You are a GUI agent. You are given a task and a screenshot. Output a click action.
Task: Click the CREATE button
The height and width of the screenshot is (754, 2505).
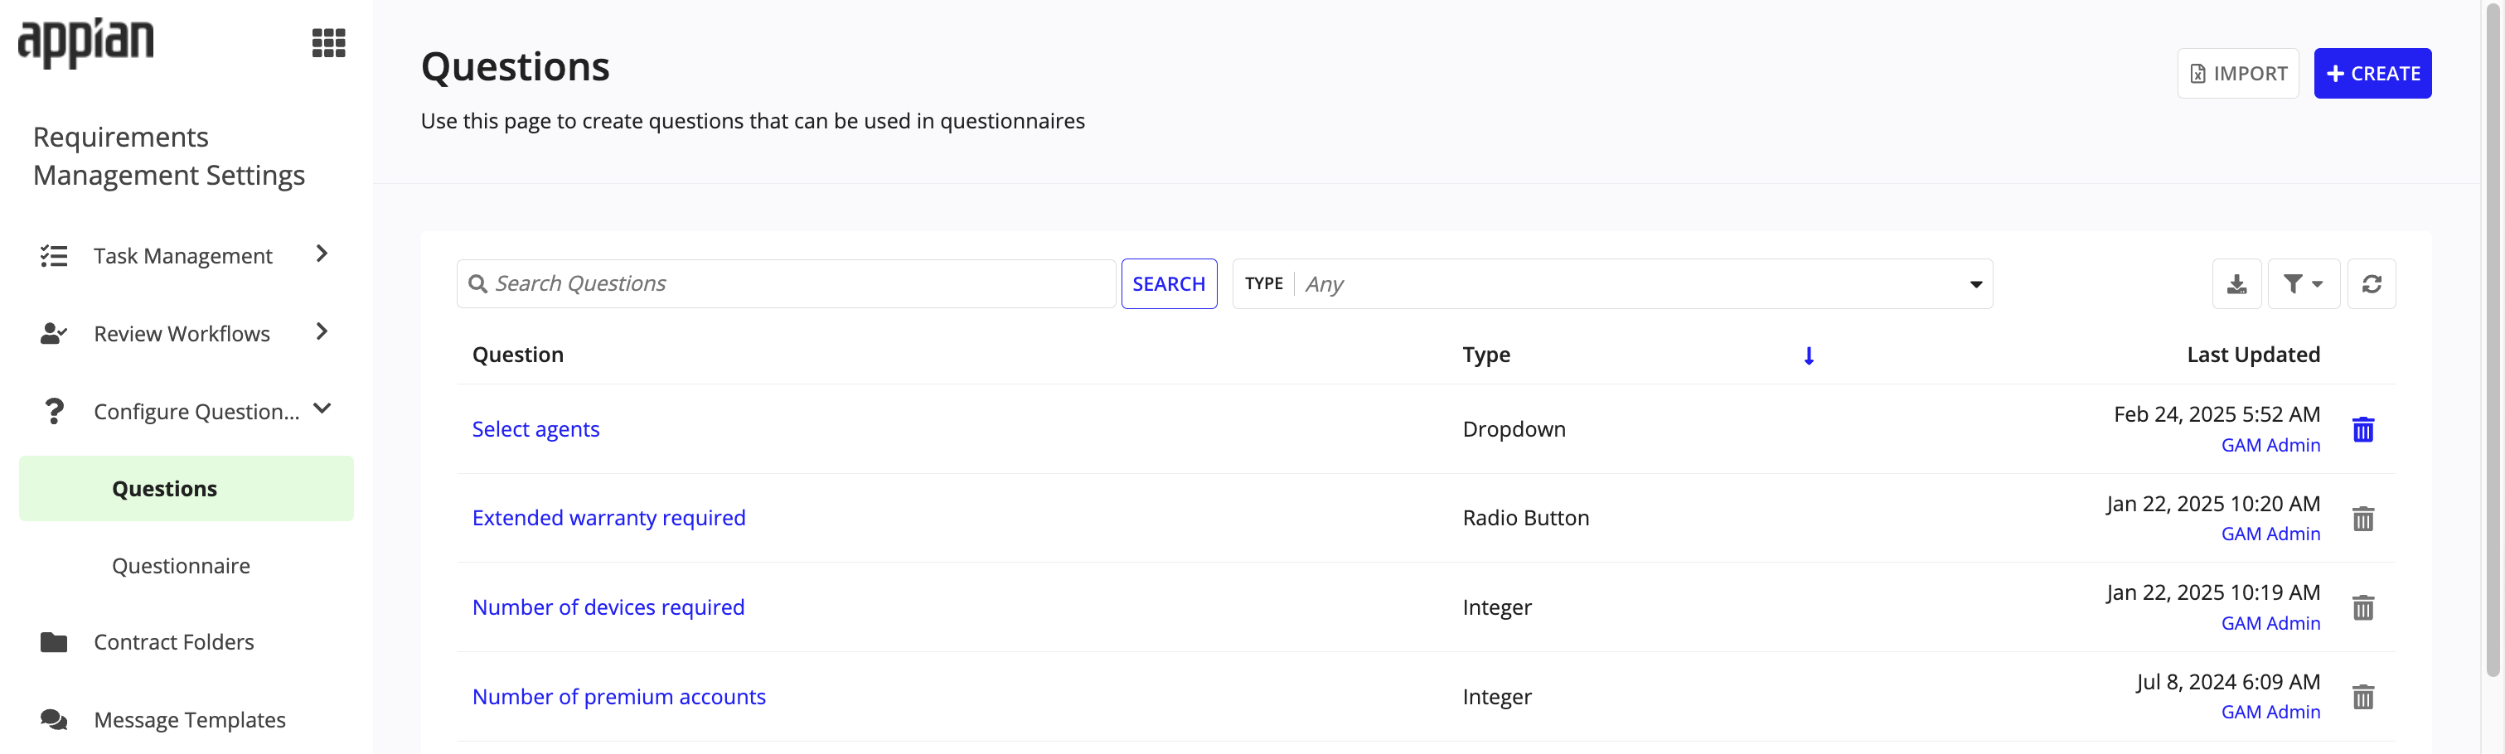point(2372,74)
